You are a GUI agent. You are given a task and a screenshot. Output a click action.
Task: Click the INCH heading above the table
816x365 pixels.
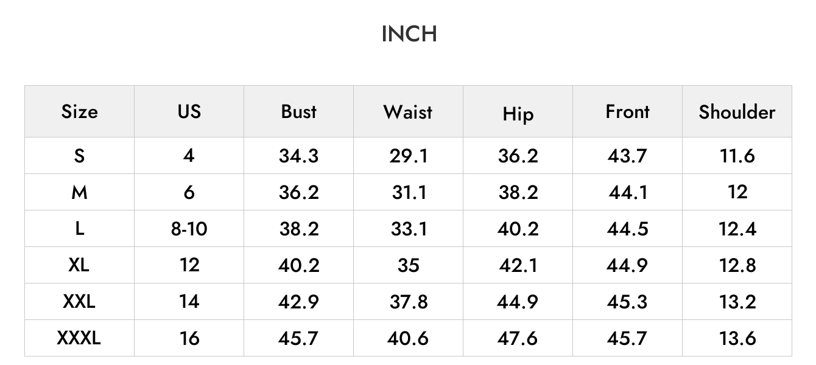409,34
